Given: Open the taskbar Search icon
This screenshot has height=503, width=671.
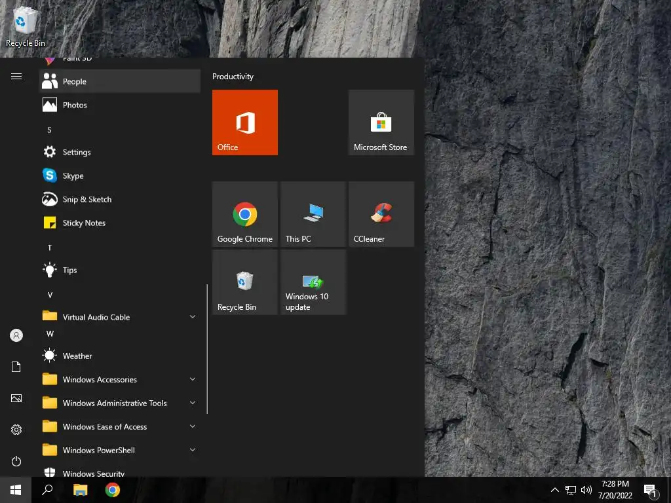Looking at the screenshot, I should tap(47, 490).
